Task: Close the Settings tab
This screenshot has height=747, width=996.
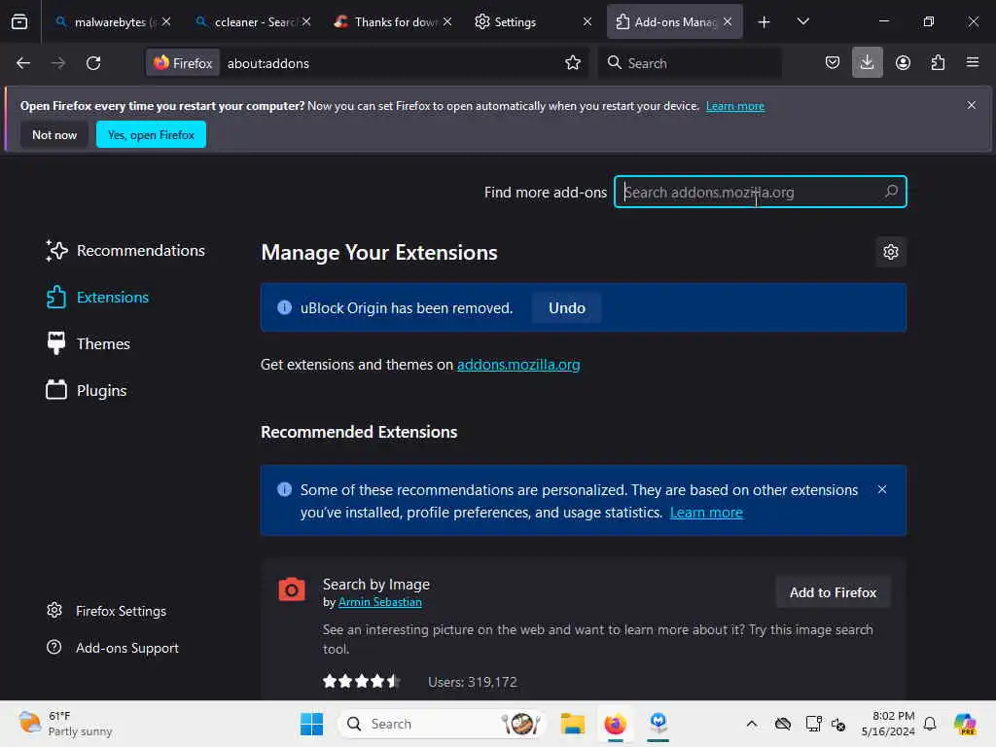Action: click(x=587, y=21)
